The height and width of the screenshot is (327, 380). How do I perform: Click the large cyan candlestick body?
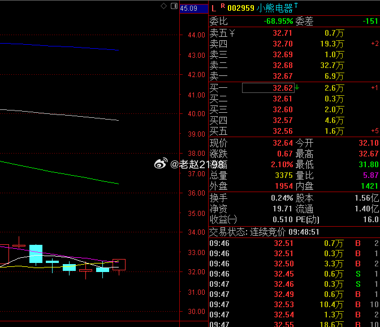click(x=36, y=254)
